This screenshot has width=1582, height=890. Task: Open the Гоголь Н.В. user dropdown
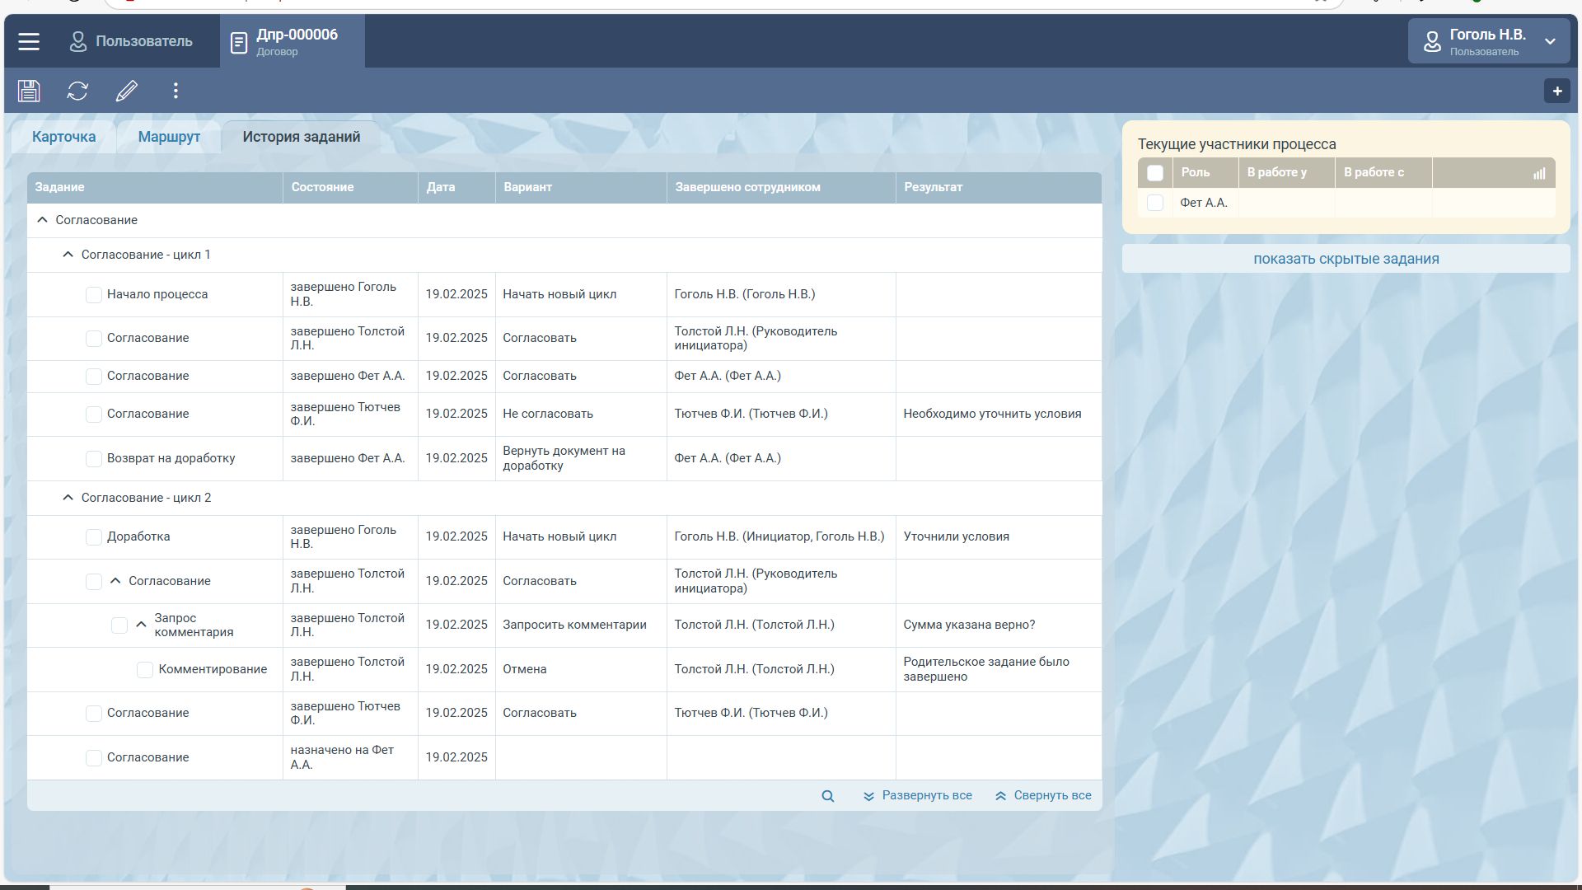1488,41
